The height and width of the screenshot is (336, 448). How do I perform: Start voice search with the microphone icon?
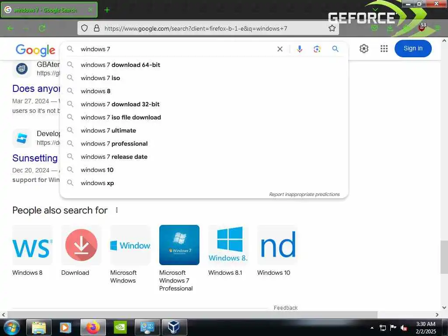299,49
